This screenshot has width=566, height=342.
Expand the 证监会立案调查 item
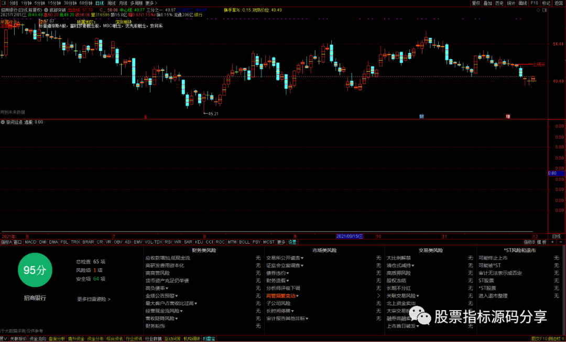[285, 266]
